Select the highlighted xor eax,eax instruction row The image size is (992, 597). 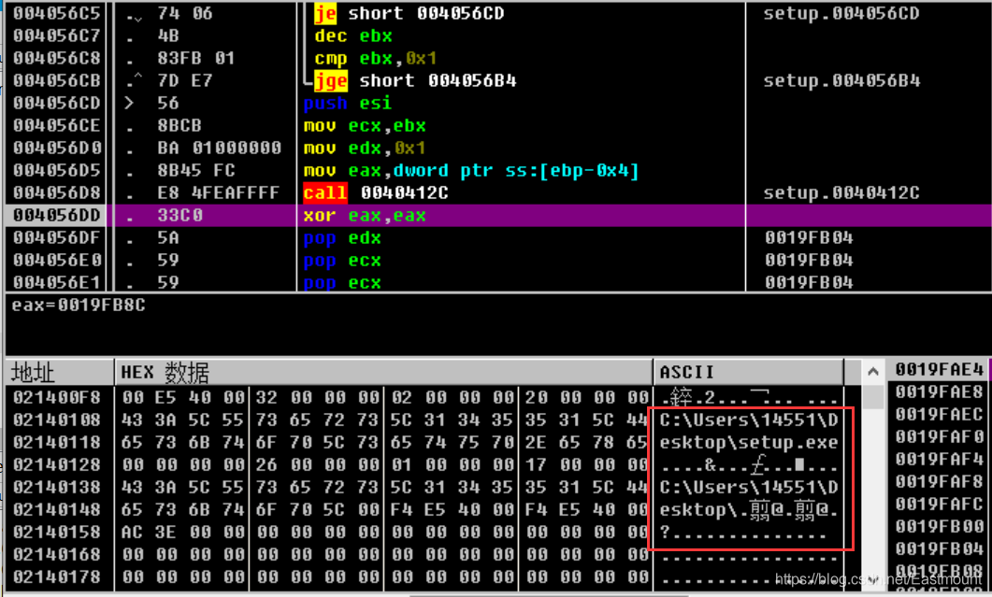(498, 216)
